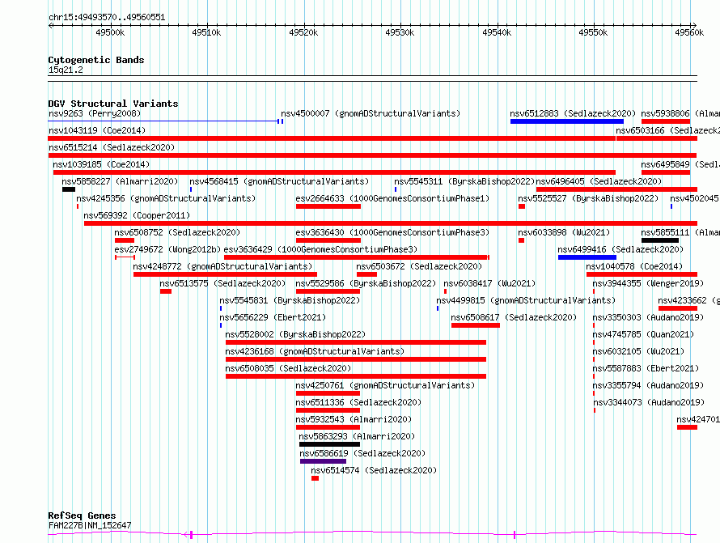The image size is (720, 543).
Task: Click nsv6511336 (Sedlazeck2020) label
Action: click(x=358, y=402)
